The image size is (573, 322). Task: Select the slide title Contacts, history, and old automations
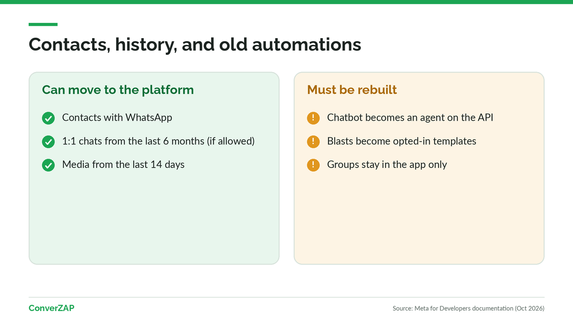(x=195, y=44)
